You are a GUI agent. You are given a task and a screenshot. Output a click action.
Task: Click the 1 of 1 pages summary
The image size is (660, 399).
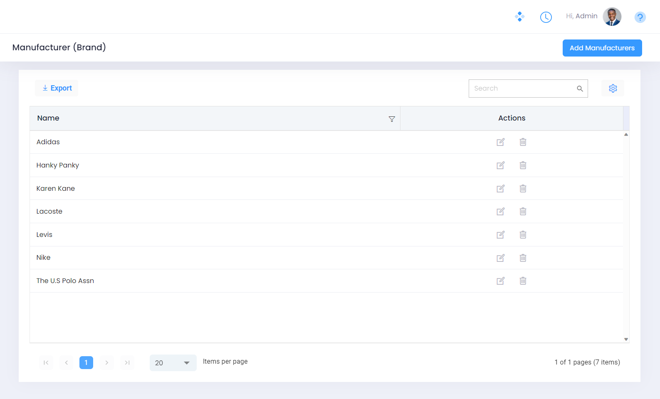click(x=587, y=362)
